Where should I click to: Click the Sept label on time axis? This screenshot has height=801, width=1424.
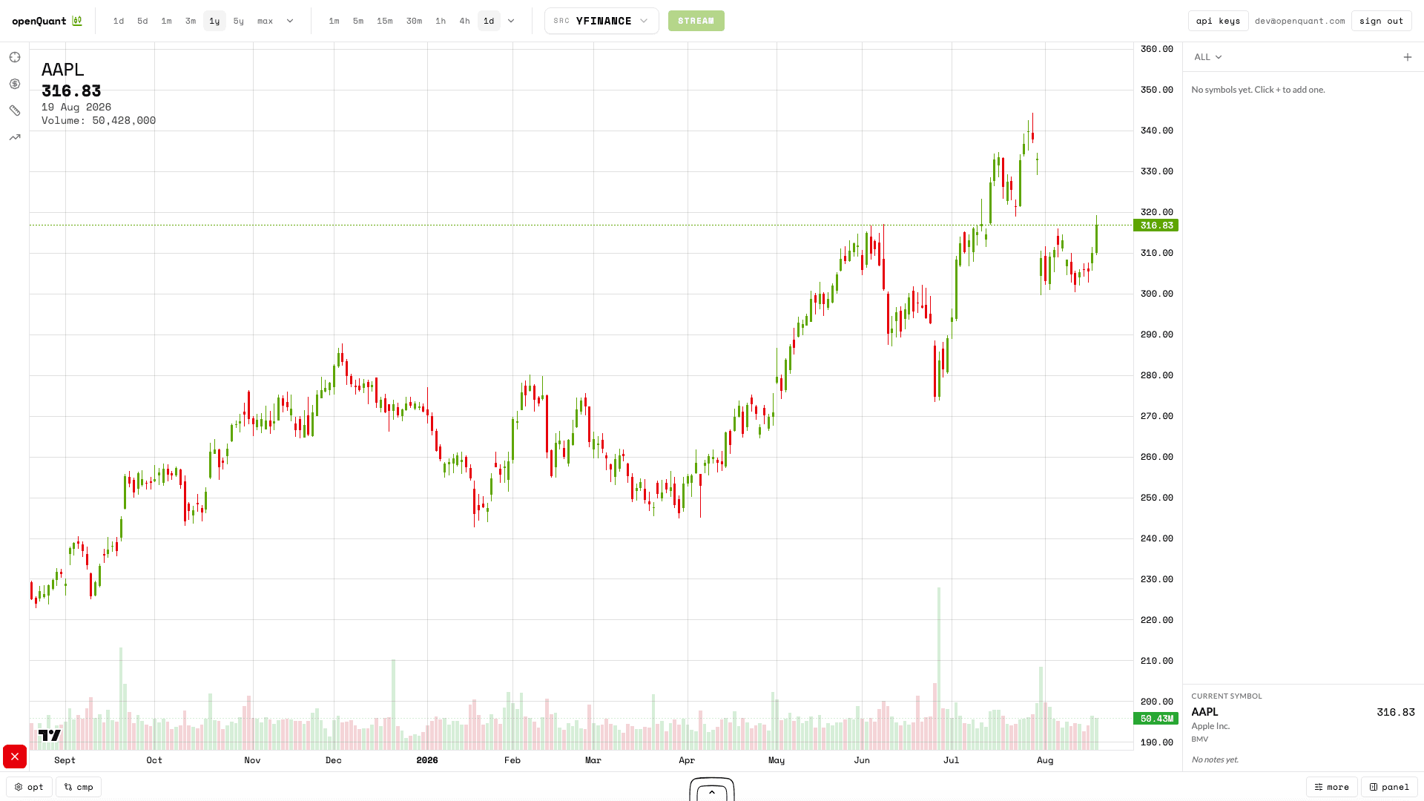pyautogui.click(x=65, y=760)
